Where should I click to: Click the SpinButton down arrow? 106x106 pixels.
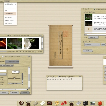click(19, 72)
